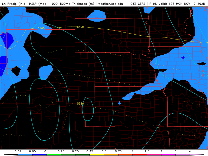This screenshot has height=156, width=208.
Task: Click the 5580 thickness contour label
Action: [x=80, y=103]
